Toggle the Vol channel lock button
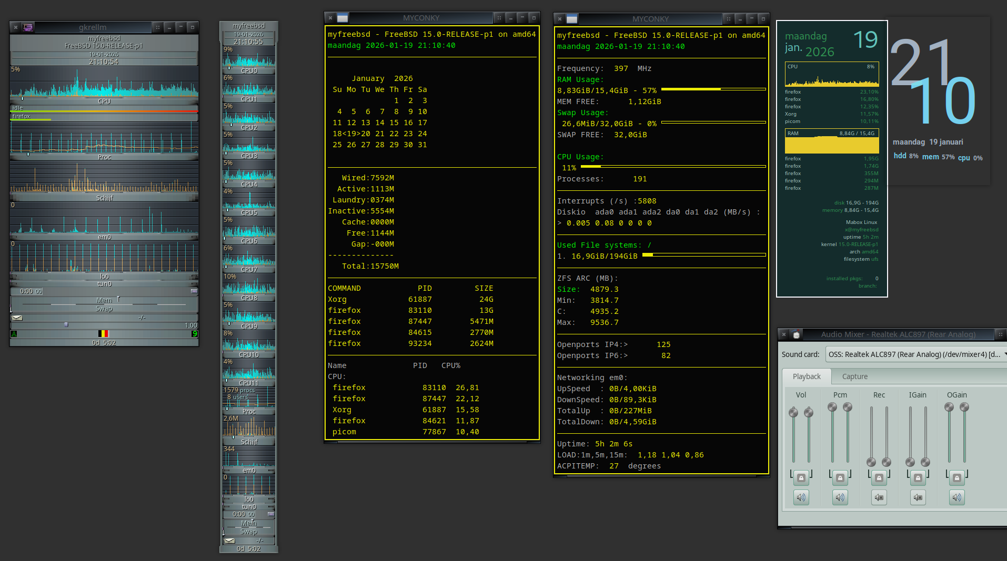Viewport: 1007px width, 561px height. tap(801, 478)
